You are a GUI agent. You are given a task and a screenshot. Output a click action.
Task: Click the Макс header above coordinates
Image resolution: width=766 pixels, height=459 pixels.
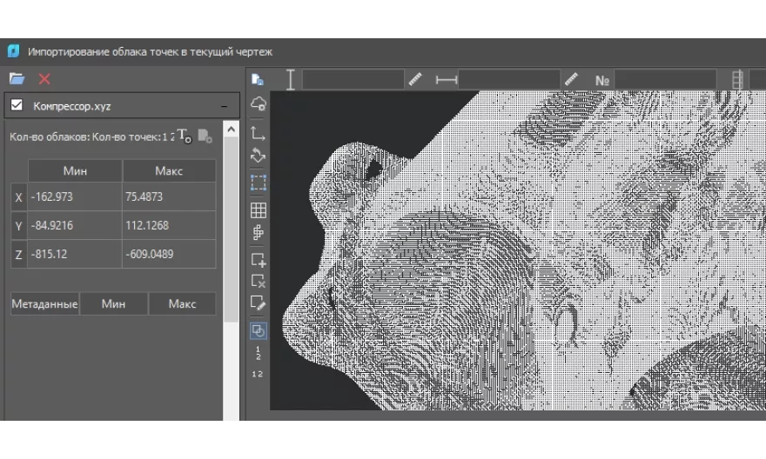[169, 170]
